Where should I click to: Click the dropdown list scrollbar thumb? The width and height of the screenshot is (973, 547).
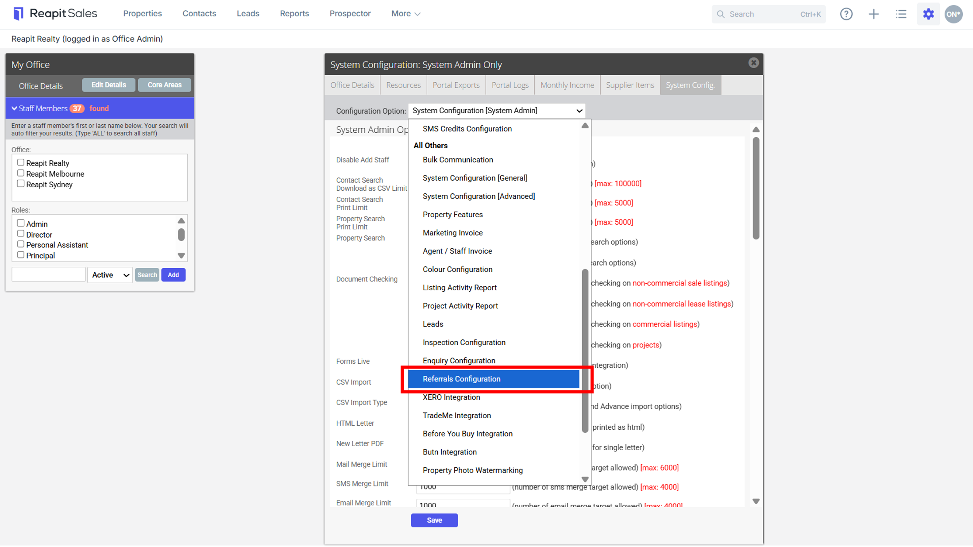[585, 351]
